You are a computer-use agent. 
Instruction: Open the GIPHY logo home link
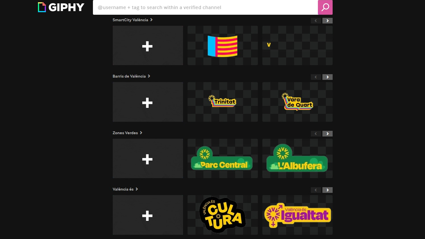click(61, 7)
